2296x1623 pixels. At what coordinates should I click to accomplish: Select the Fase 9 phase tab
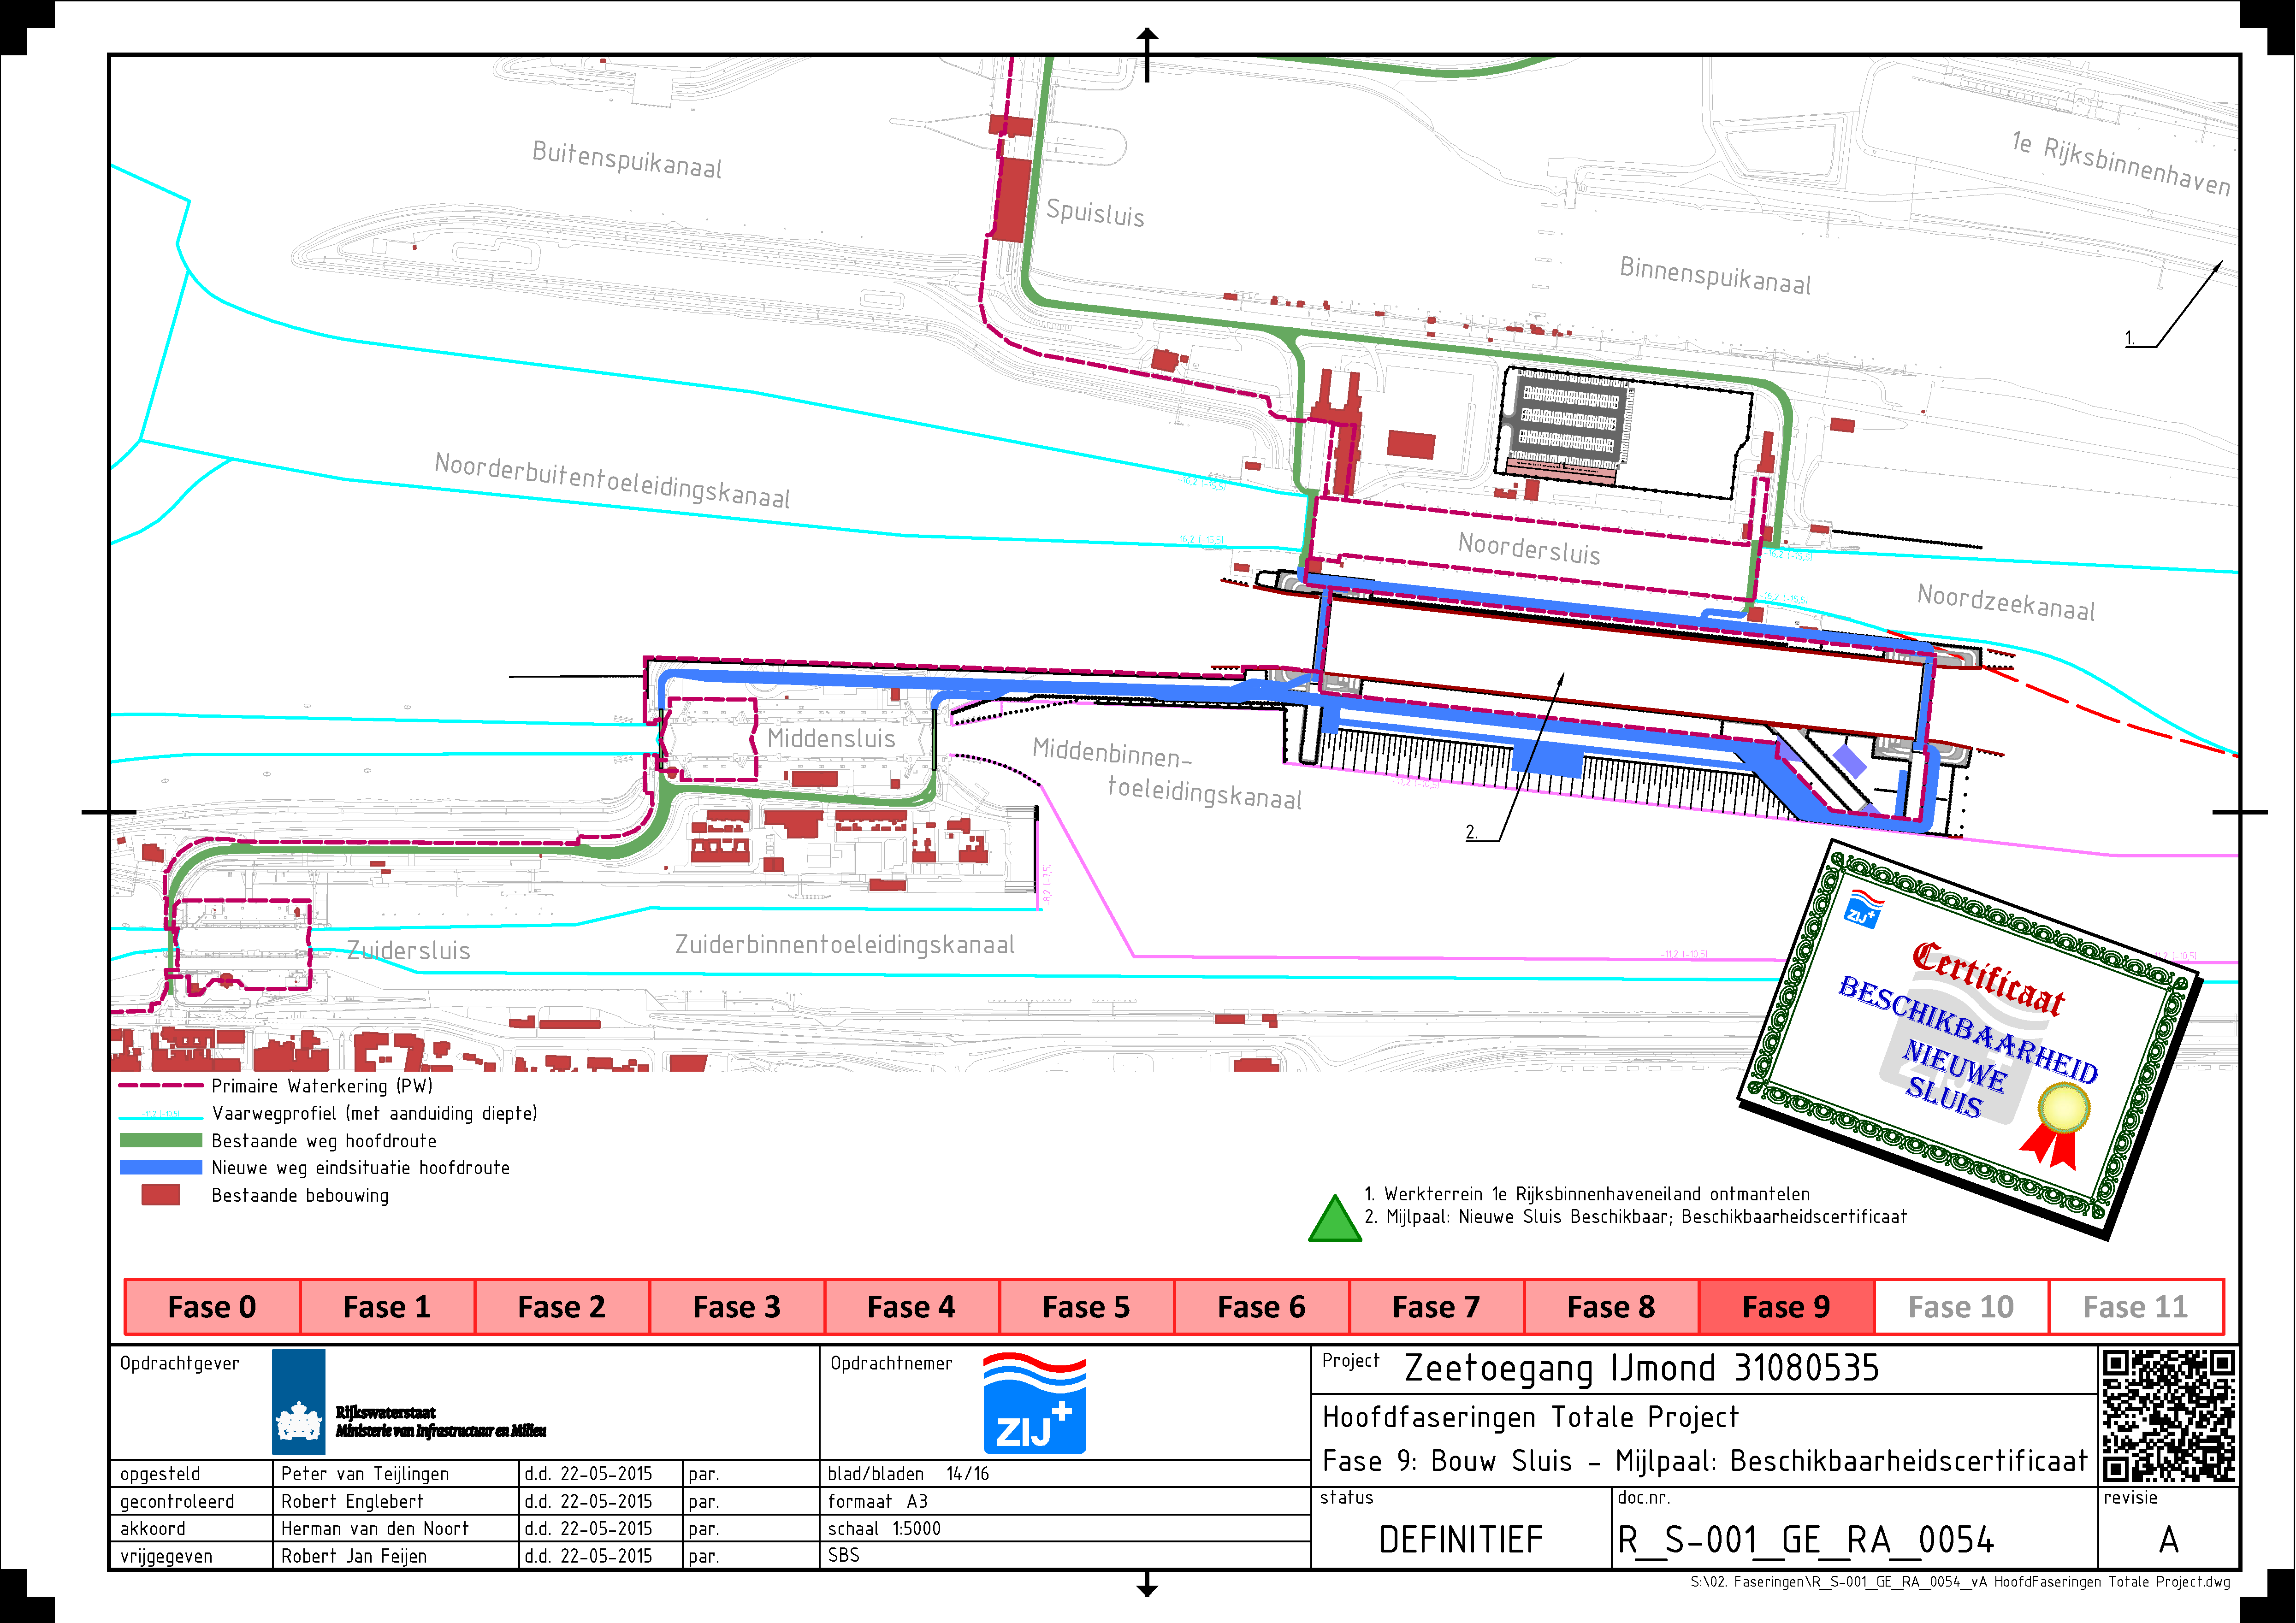pos(1786,1307)
